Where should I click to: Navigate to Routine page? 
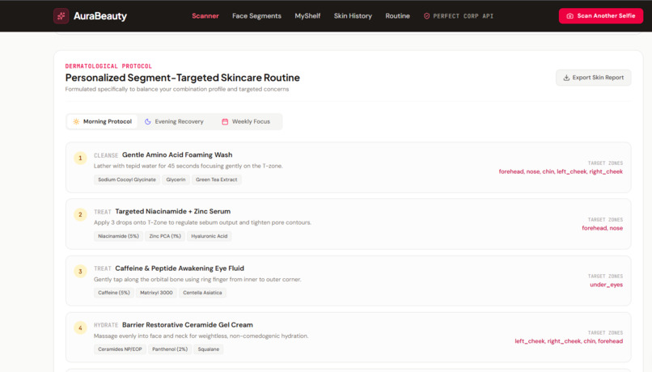pos(397,16)
